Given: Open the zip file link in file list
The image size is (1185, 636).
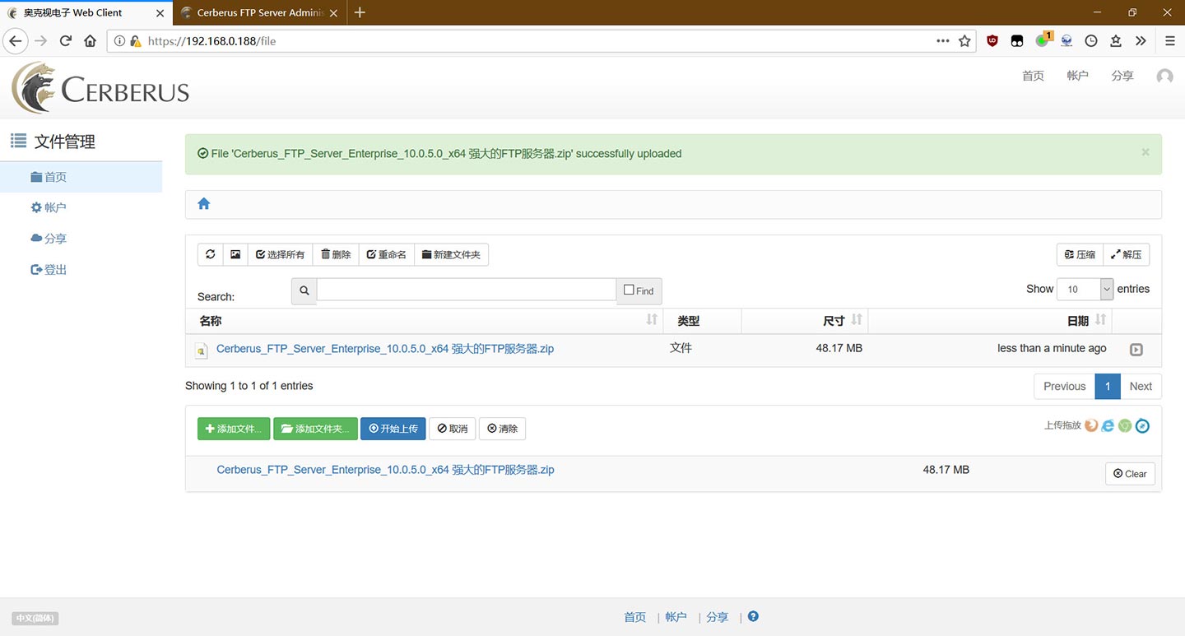Looking at the screenshot, I should tap(385, 349).
